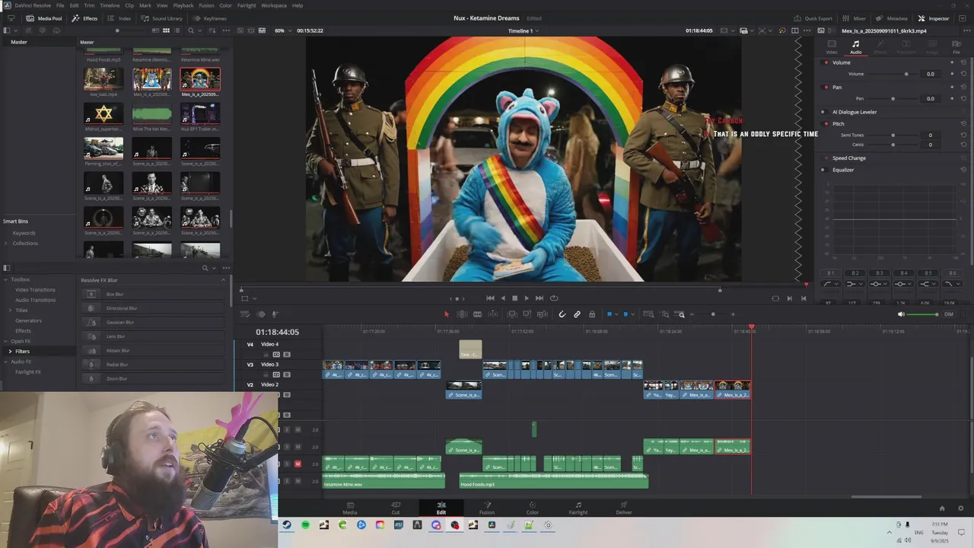
Task: Select the low_bass.mp4 thumbnail
Action: (x=103, y=79)
